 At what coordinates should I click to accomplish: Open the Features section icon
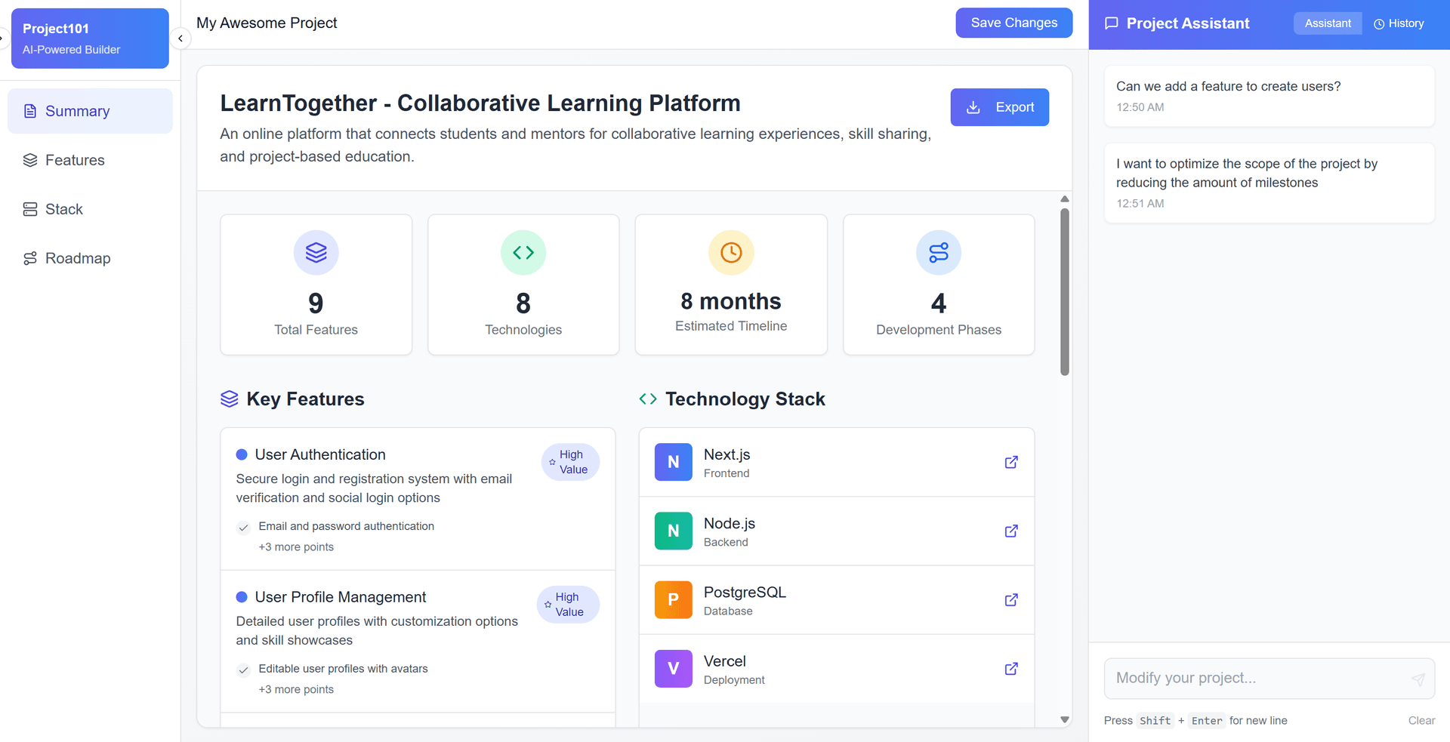(29, 159)
